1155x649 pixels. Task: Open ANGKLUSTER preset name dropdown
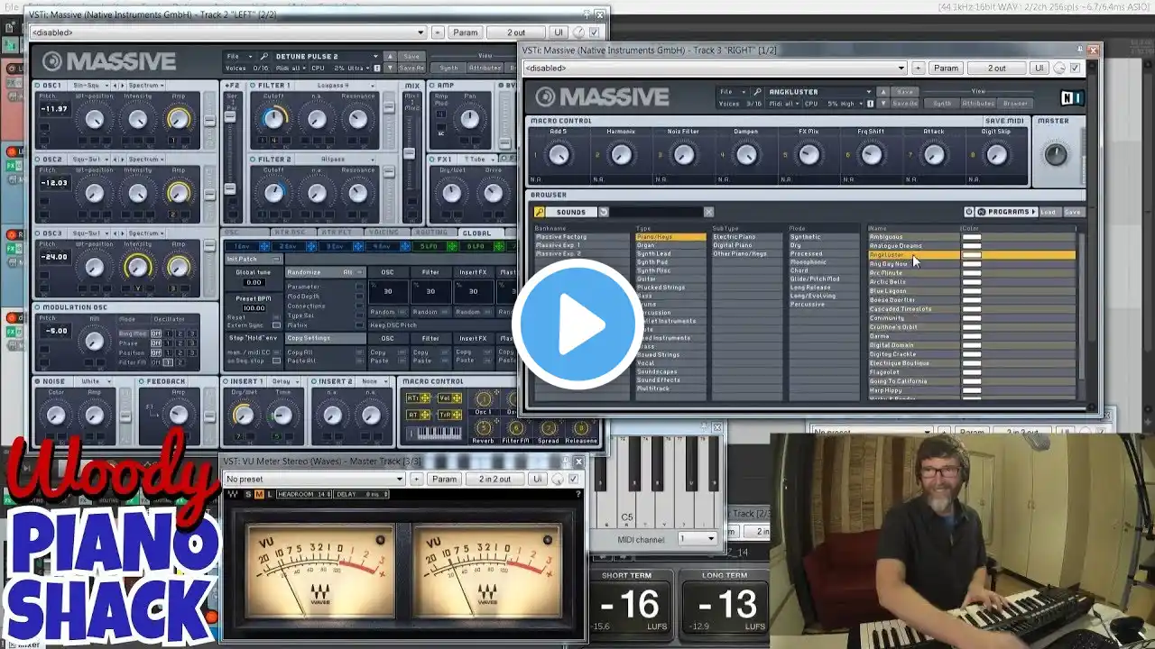click(819, 92)
